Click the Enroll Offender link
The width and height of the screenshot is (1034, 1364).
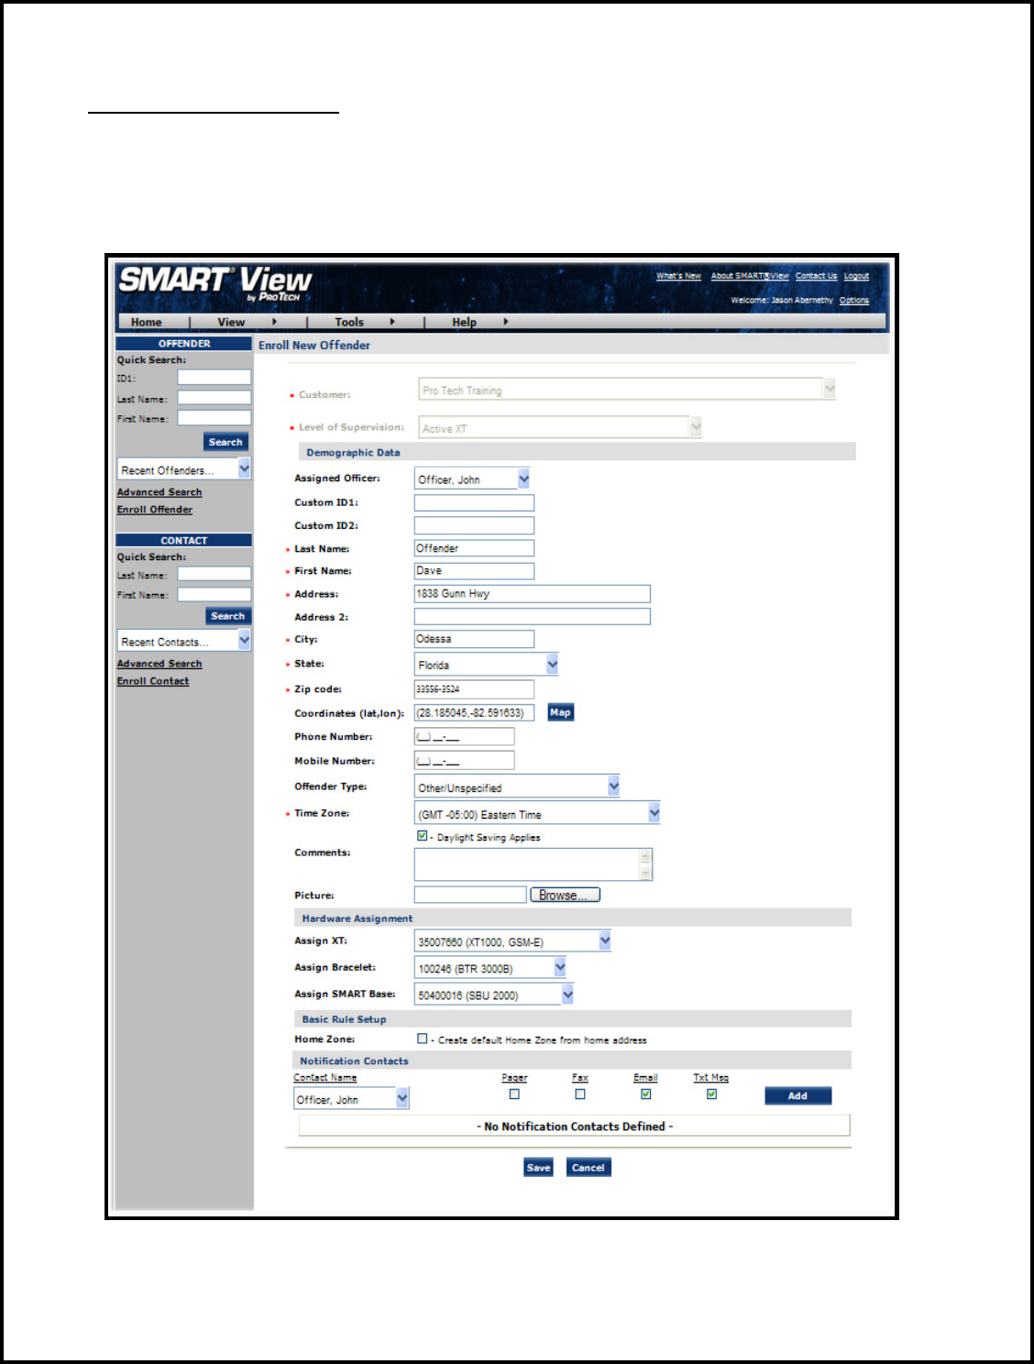click(x=155, y=510)
